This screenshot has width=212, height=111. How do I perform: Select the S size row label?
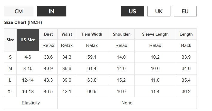click(x=10, y=57)
